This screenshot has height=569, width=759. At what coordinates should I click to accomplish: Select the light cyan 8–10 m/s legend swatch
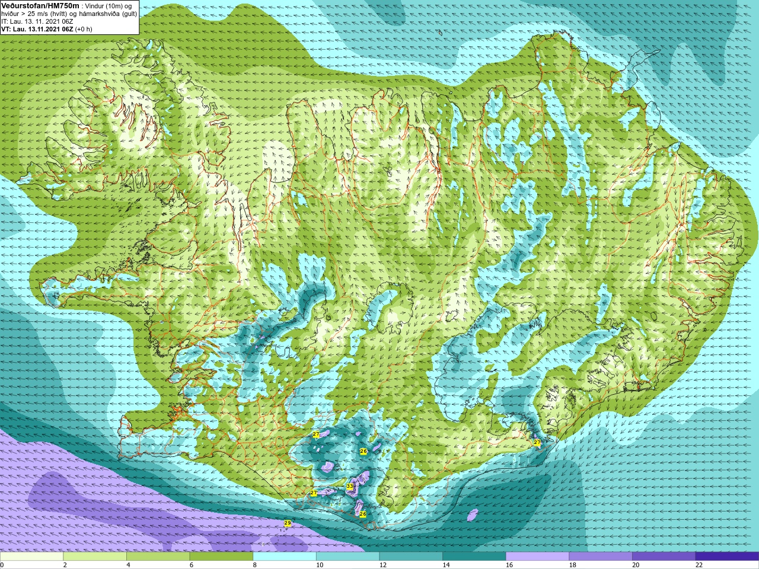(285, 557)
